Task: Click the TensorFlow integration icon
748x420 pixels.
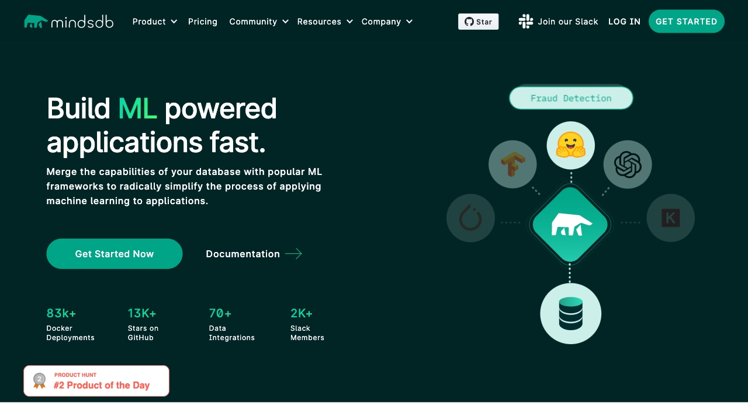Action: 512,164
